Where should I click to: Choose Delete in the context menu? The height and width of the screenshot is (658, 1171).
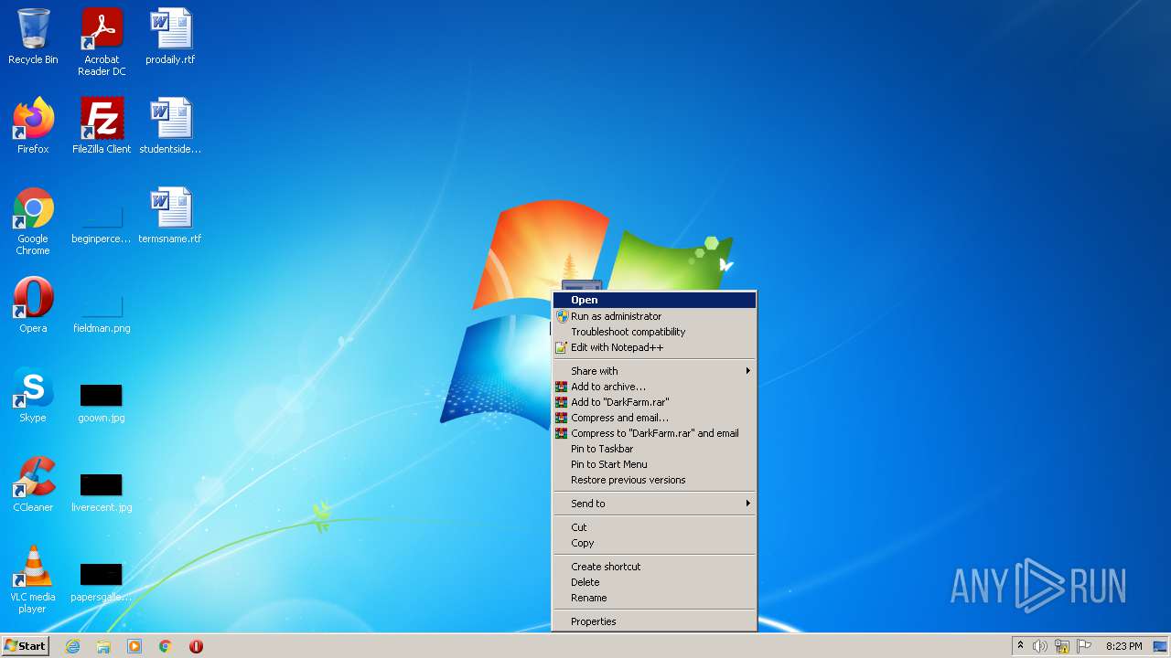click(655, 582)
